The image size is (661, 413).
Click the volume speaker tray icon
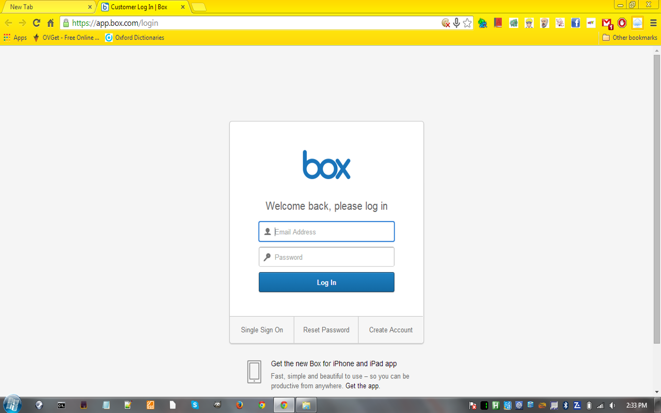coord(612,406)
